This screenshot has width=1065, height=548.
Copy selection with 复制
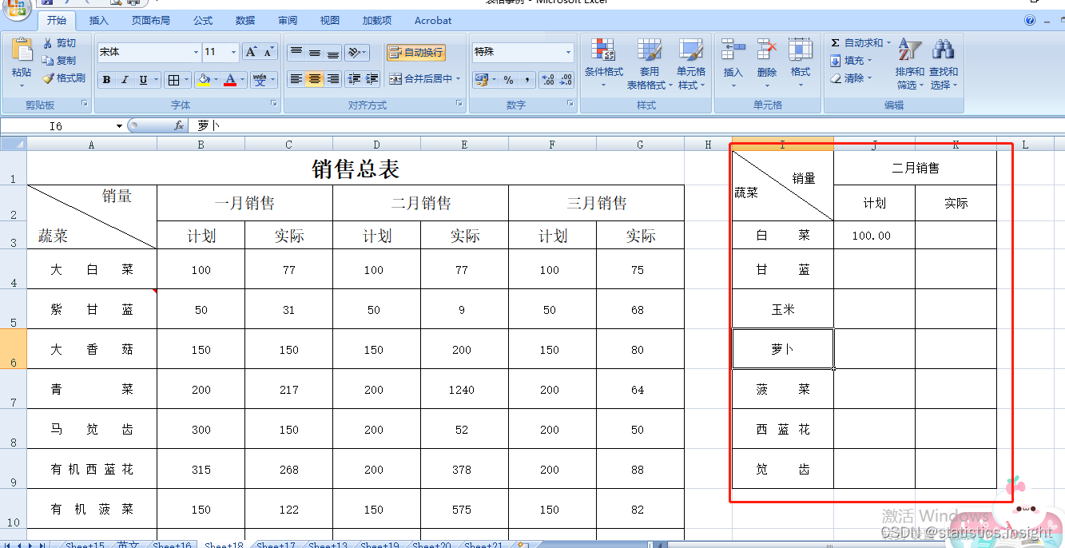[x=60, y=61]
